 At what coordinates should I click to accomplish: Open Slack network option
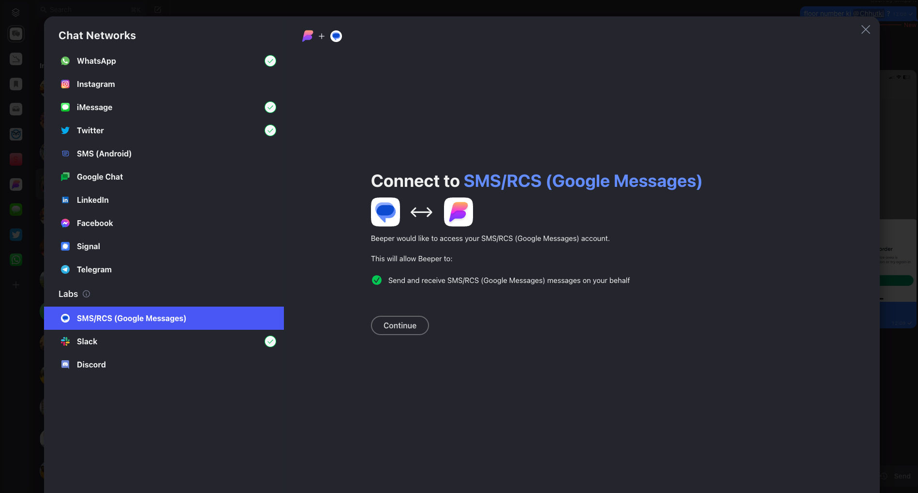[164, 341]
